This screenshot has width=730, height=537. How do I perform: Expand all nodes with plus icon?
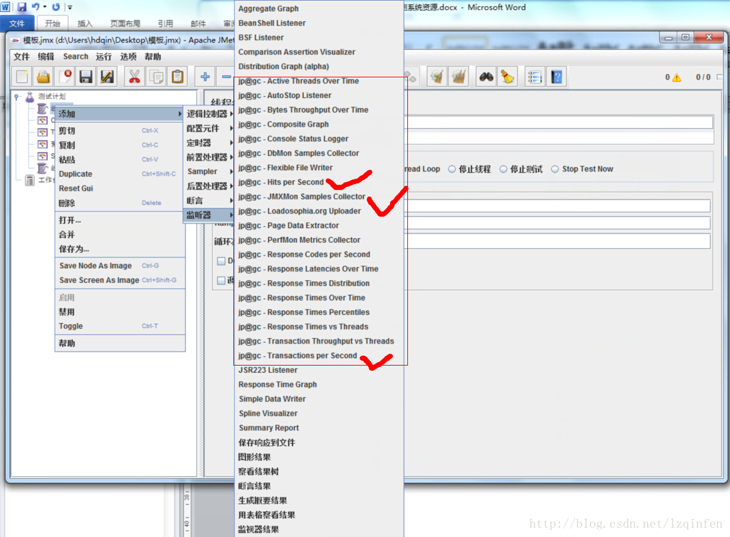[x=205, y=77]
